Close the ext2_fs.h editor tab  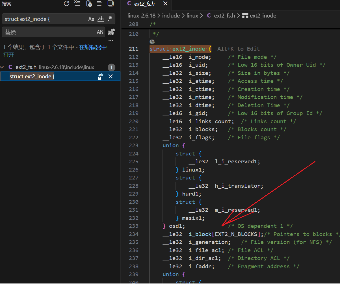[166, 3]
